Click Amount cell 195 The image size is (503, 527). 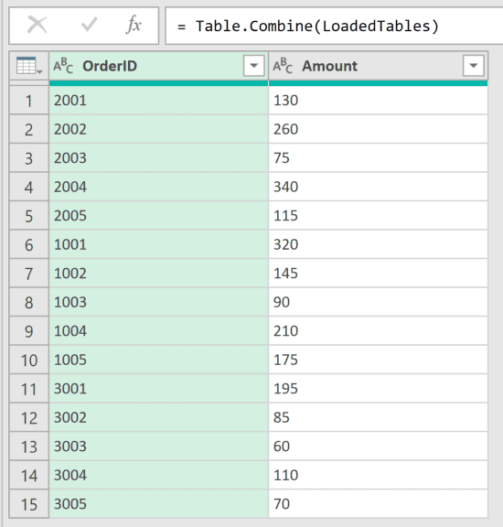pos(378,389)
